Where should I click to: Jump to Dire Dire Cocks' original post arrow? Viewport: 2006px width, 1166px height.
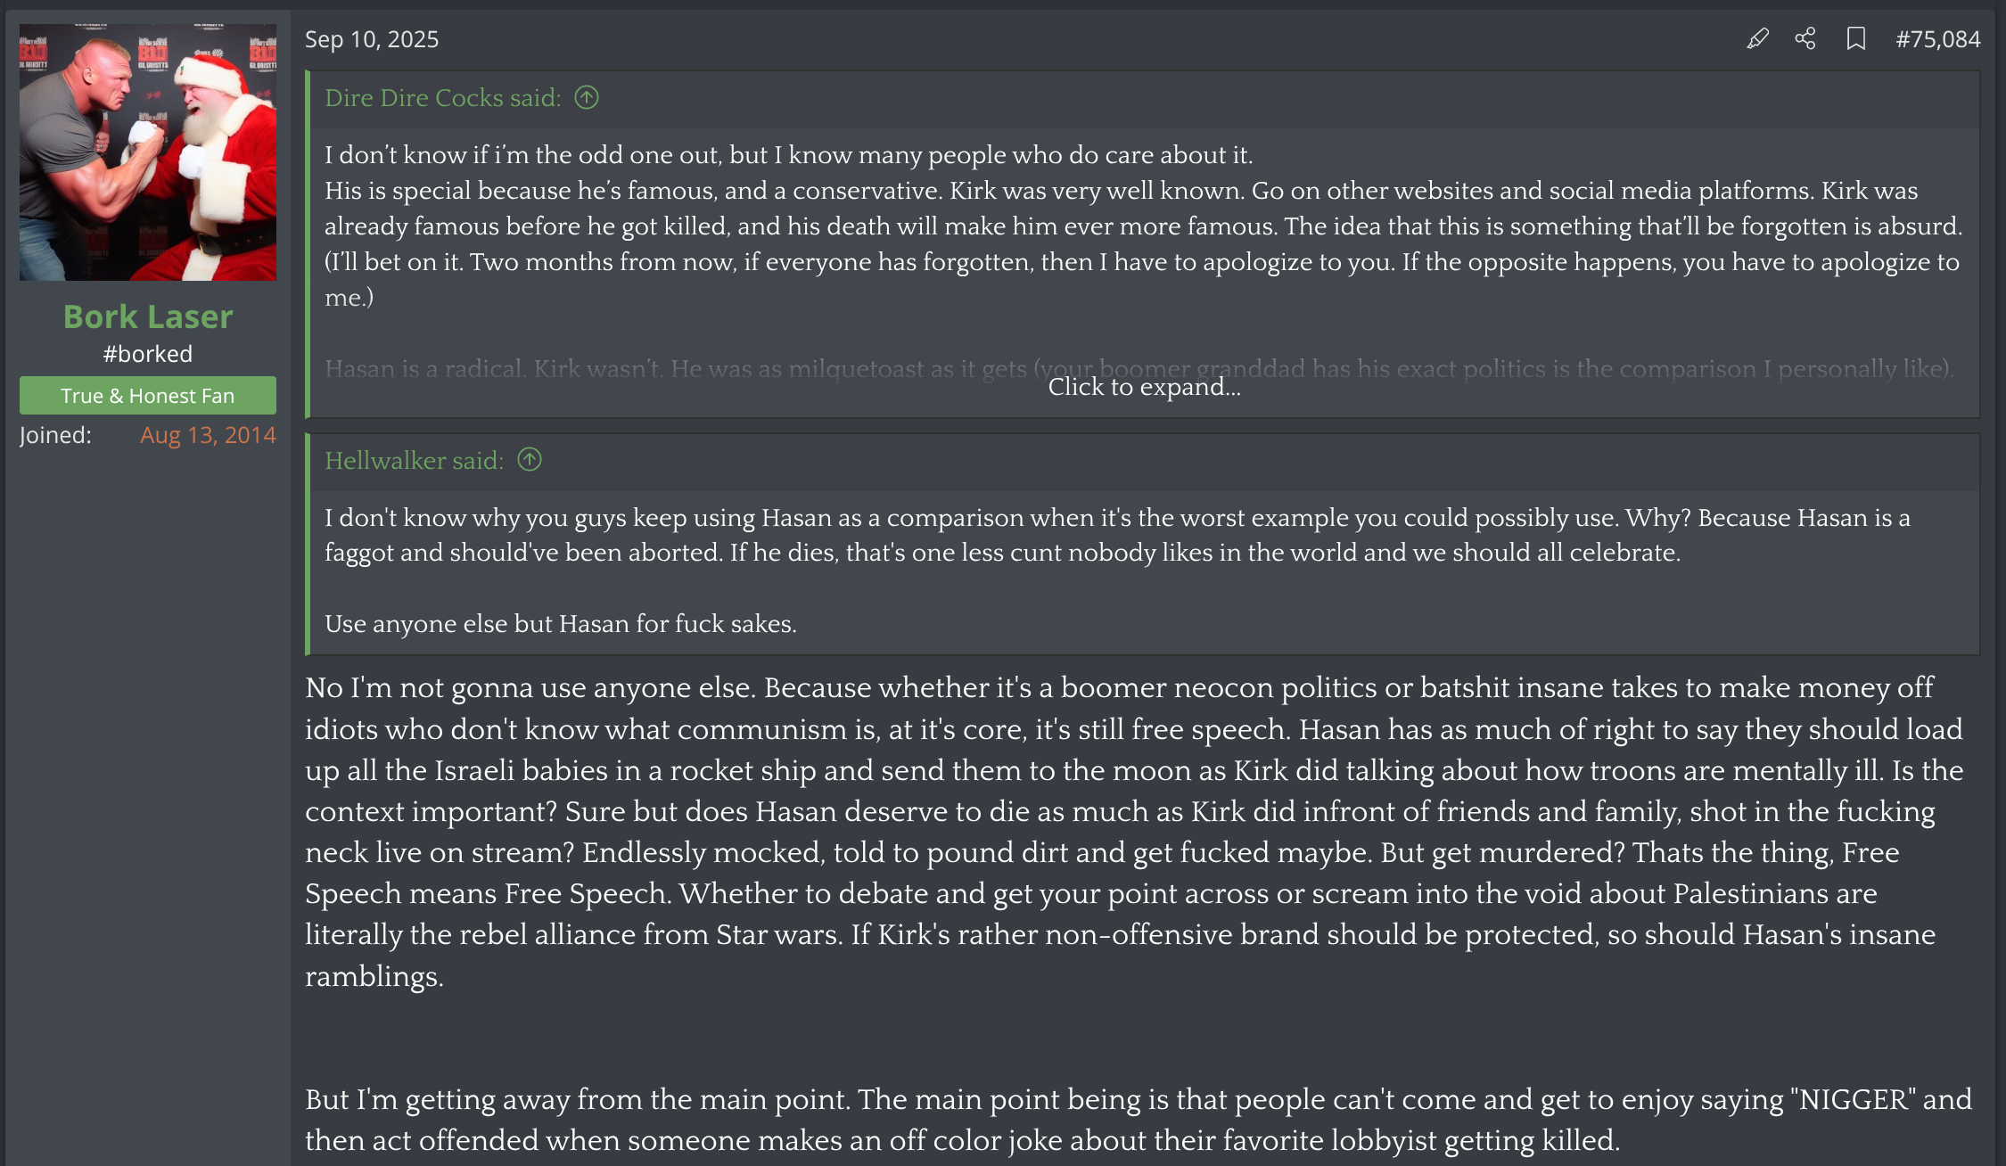pos(587,97)
